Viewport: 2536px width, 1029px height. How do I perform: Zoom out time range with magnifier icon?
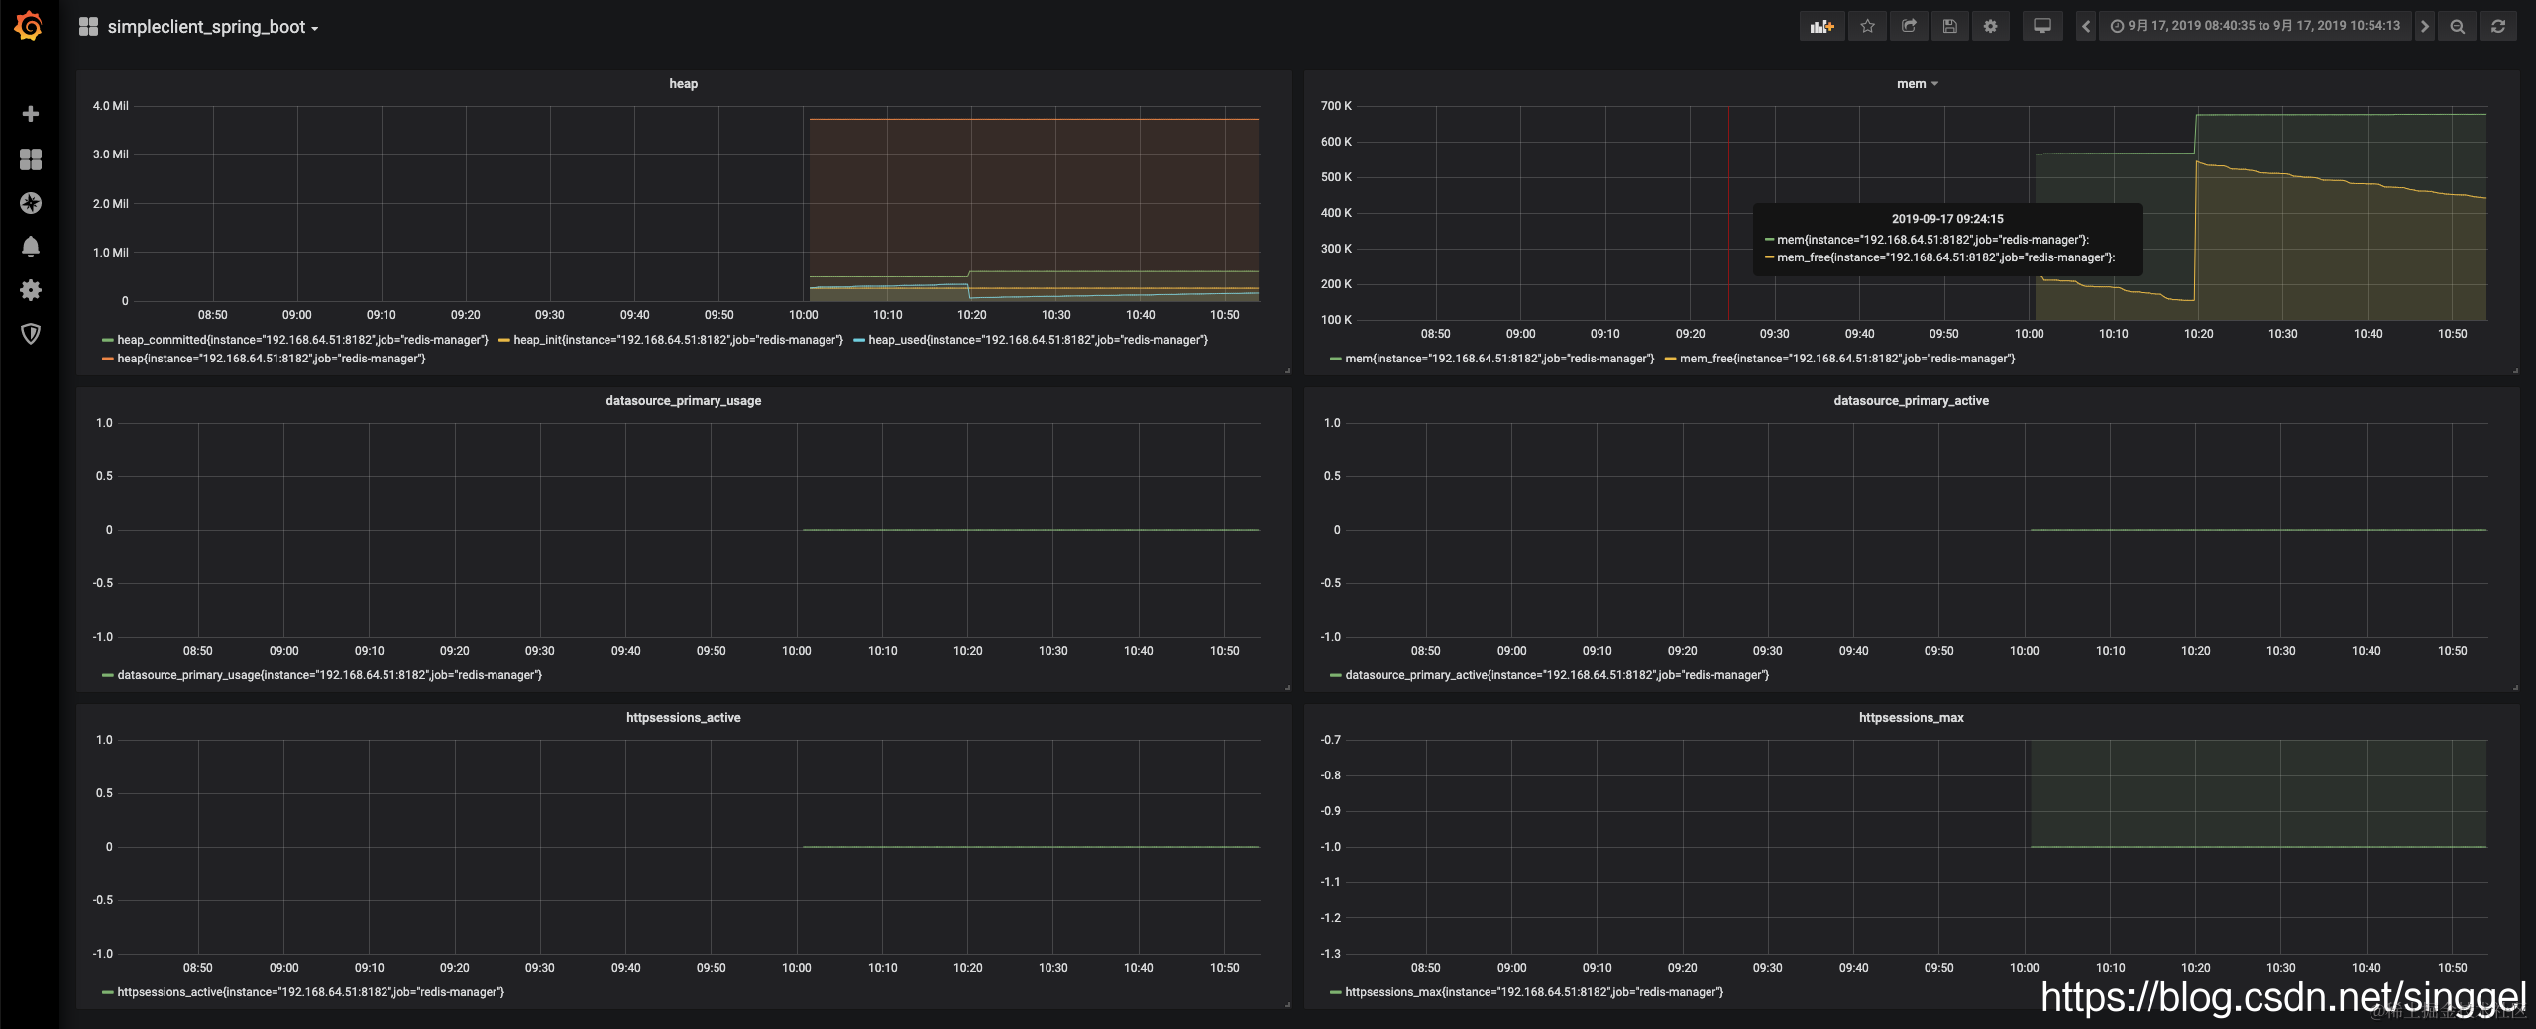point(2458,27)
